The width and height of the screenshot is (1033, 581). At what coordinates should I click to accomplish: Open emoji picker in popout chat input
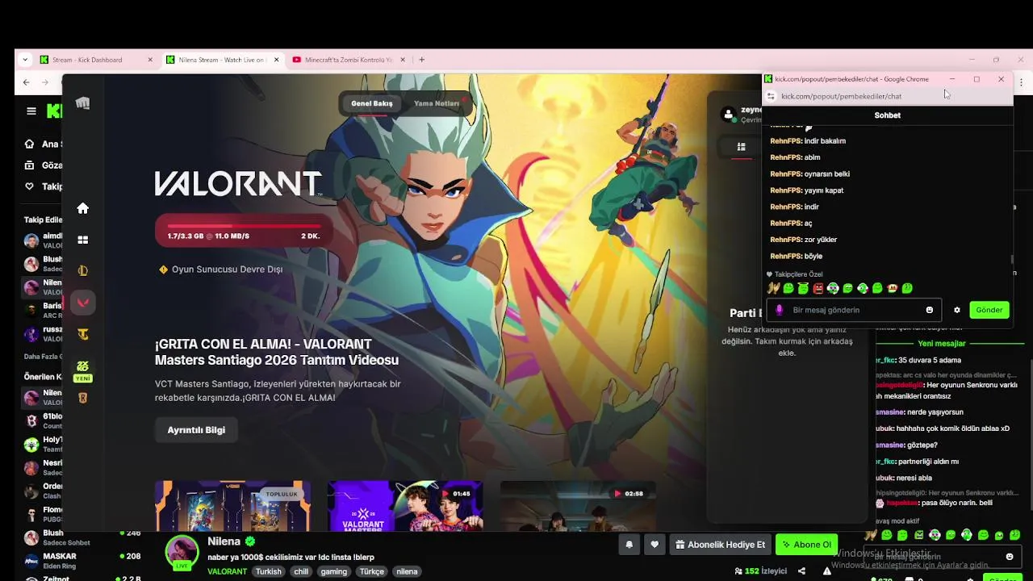click(x=930, y=310)
